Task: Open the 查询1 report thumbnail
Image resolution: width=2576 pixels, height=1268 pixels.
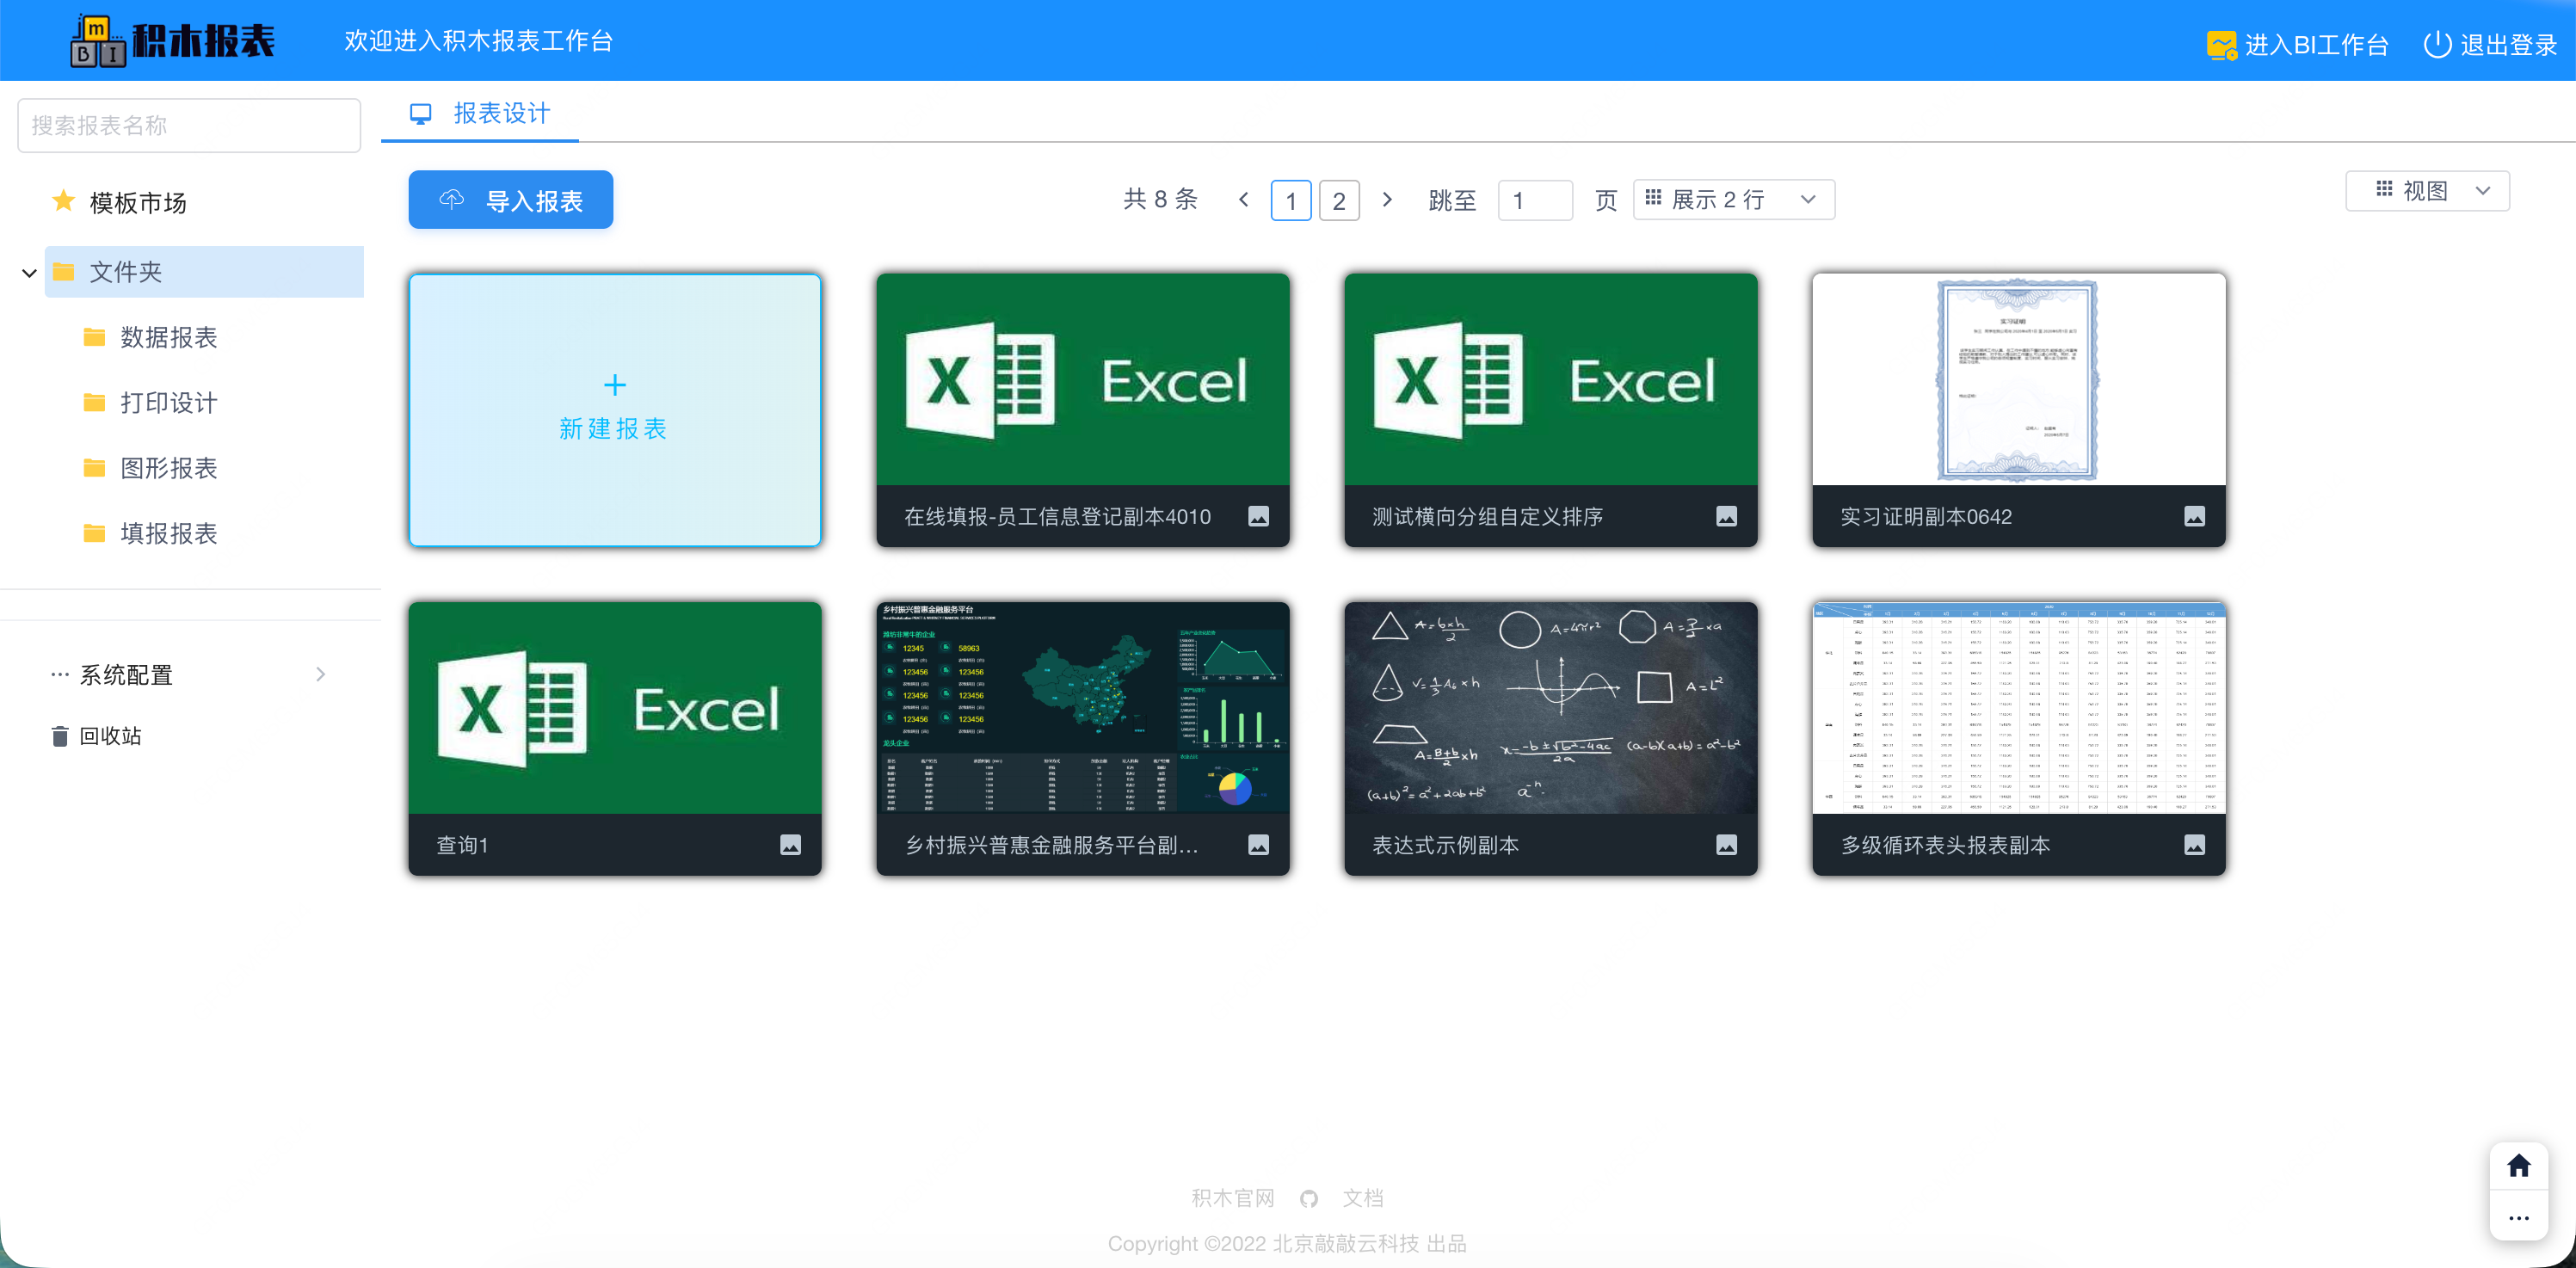Action: click(x=615, y=708)
